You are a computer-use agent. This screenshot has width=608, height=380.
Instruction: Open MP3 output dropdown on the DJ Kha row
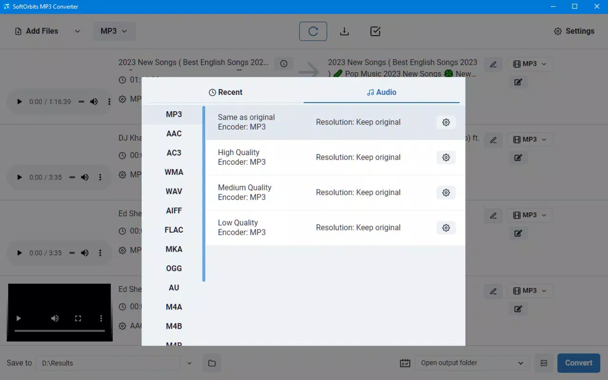pos(530,140)
